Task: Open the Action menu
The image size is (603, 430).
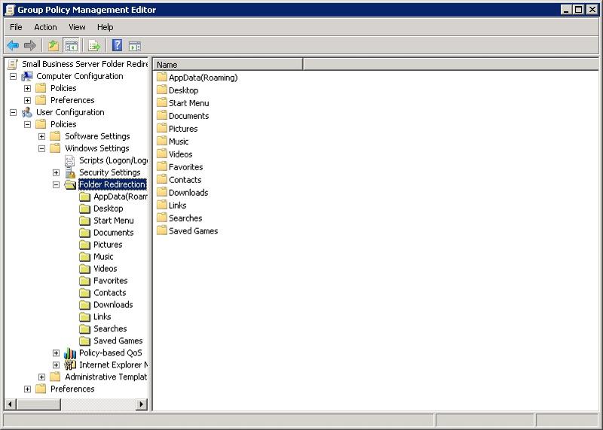Action: (45, 27)
